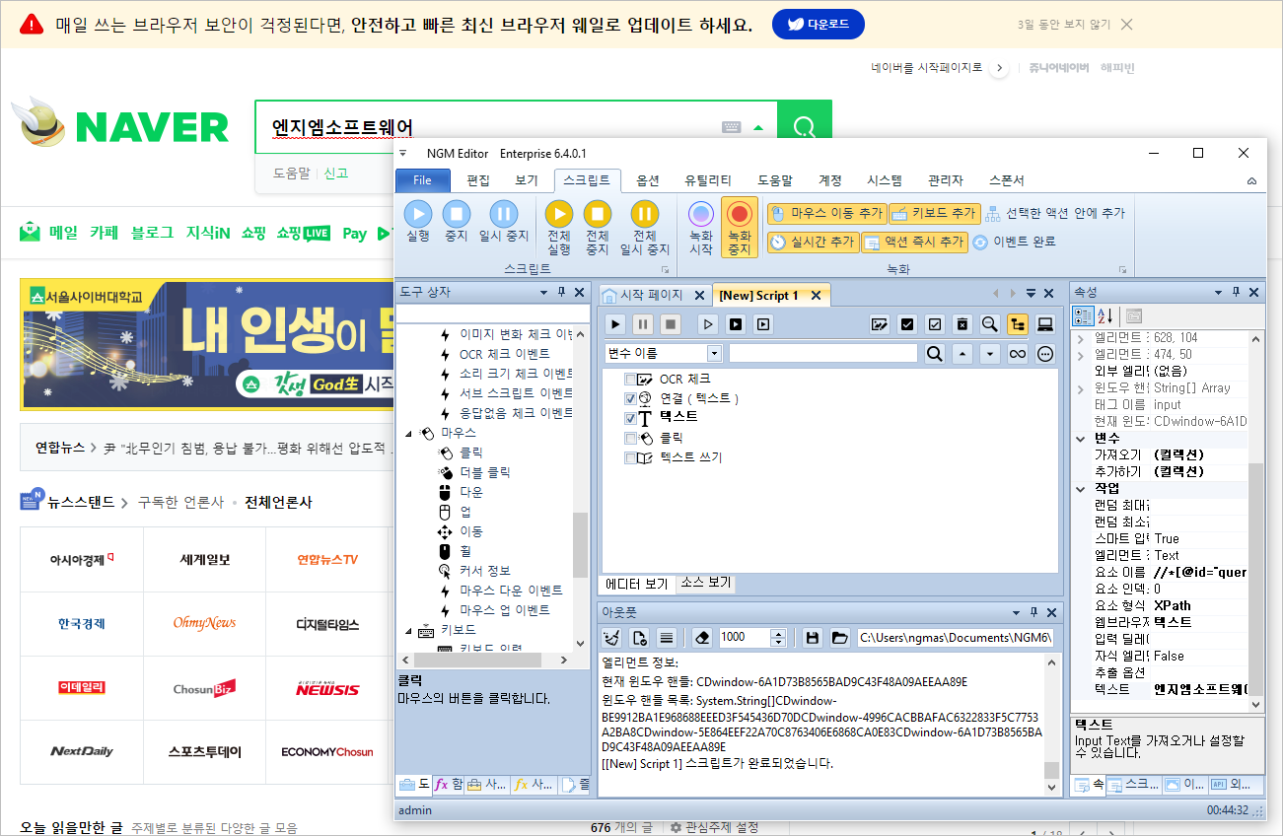The height and width of the screenshot is (836, 1283).
Task: Toggle 마우스 이동 추가 option
Action: click(825, 213)
